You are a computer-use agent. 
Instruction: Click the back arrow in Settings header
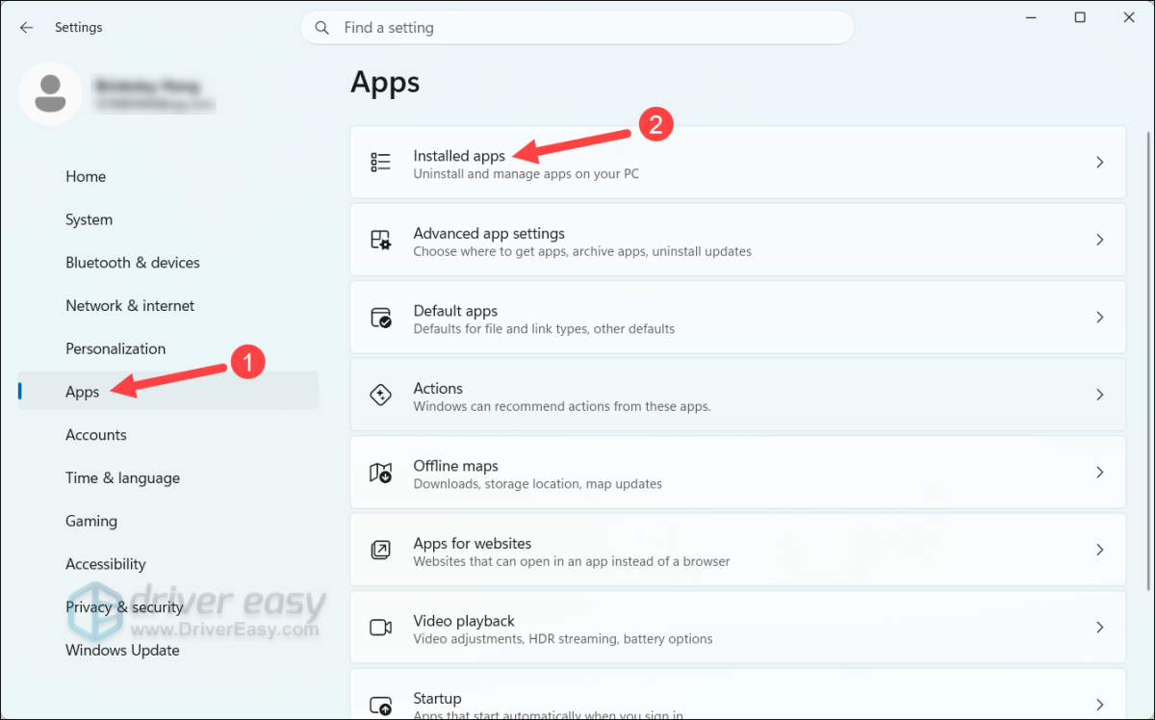(26, 28)
